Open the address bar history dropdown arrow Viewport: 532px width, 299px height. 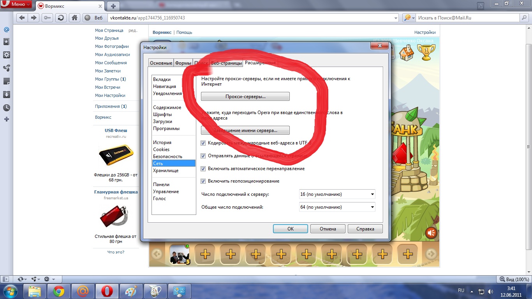click(396, 18)
